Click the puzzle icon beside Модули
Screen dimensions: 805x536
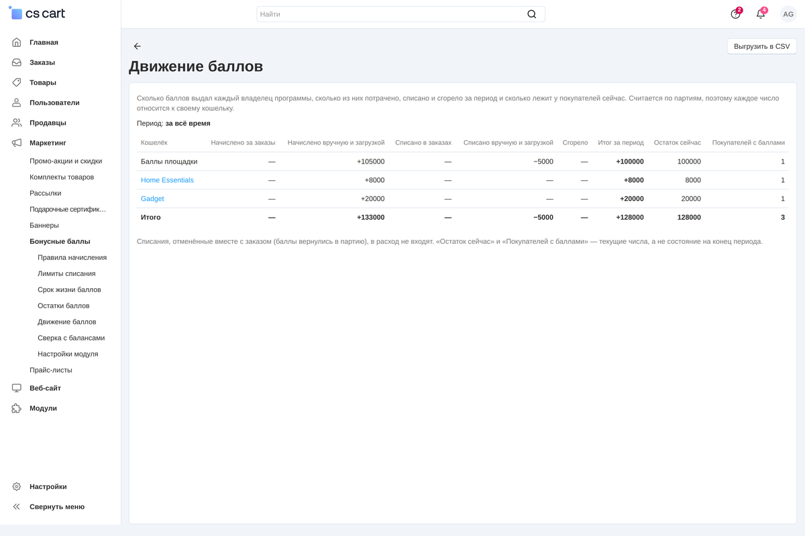[17, 408]
